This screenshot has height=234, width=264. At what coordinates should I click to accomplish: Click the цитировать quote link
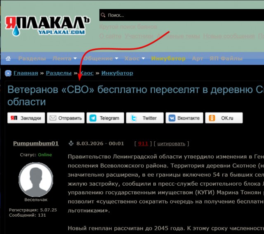tap(171, 144)
